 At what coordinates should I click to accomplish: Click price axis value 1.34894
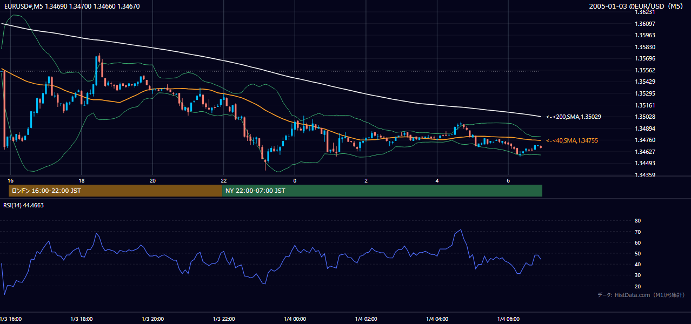(x=645, y=129)
